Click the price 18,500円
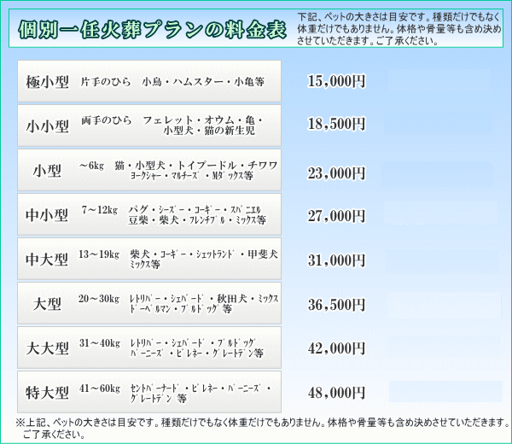Viewport: 512px width, 444px height. (x=337, y=124)
